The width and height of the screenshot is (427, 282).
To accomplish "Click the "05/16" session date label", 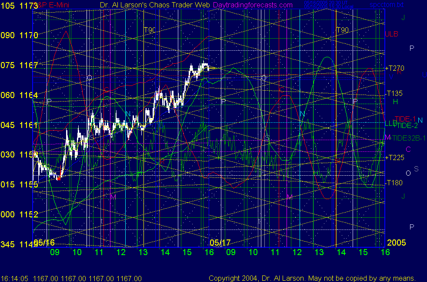I will 44,243.
